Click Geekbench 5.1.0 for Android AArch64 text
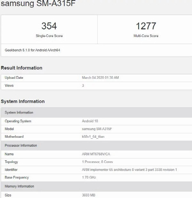The width and height of the screenshot is (192, 198). tap(32, 50)
